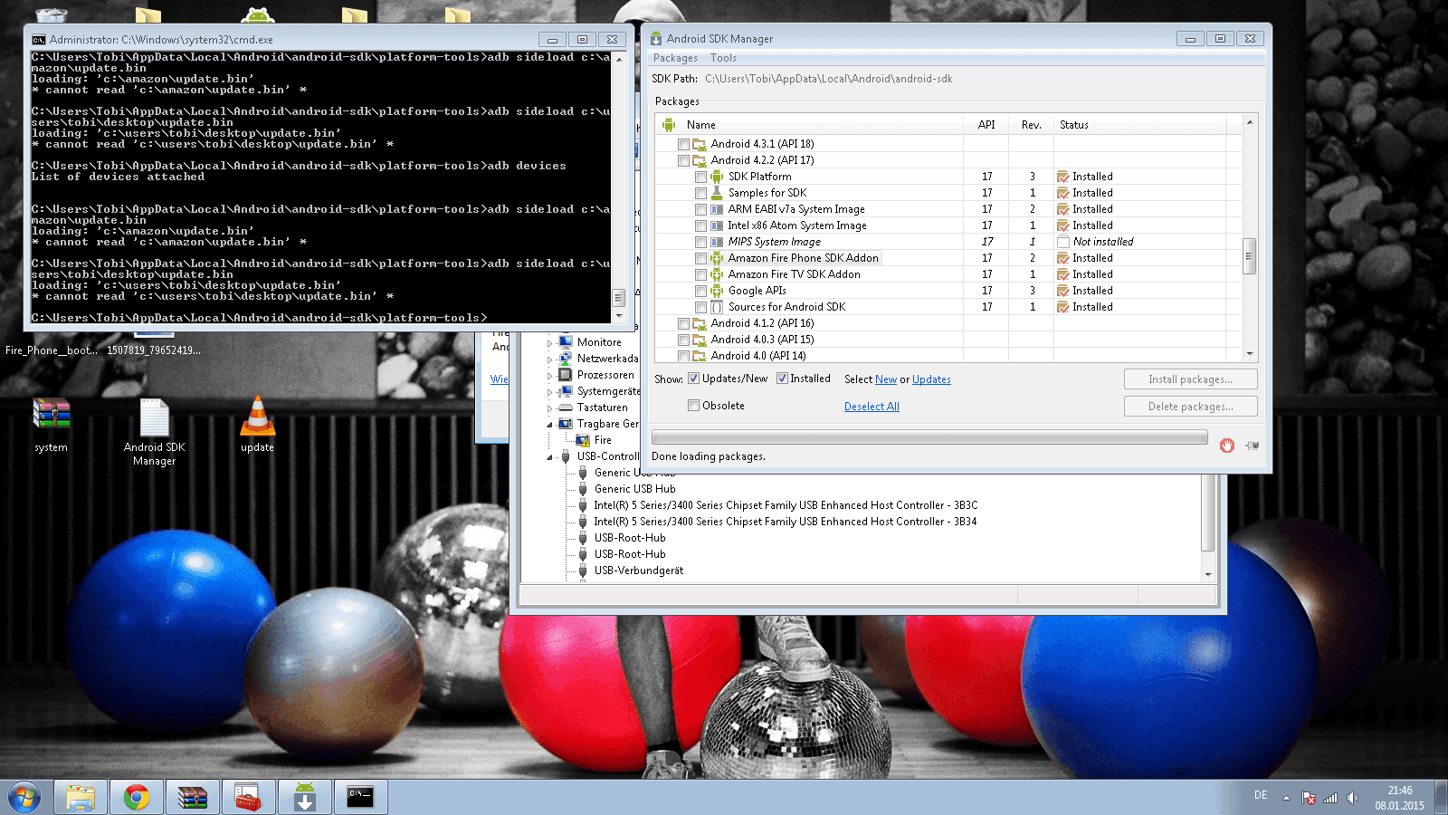This screenshot has height=815, width=1448.
Task: Switch to WinRAR in the taskbar
Action: 193,798
